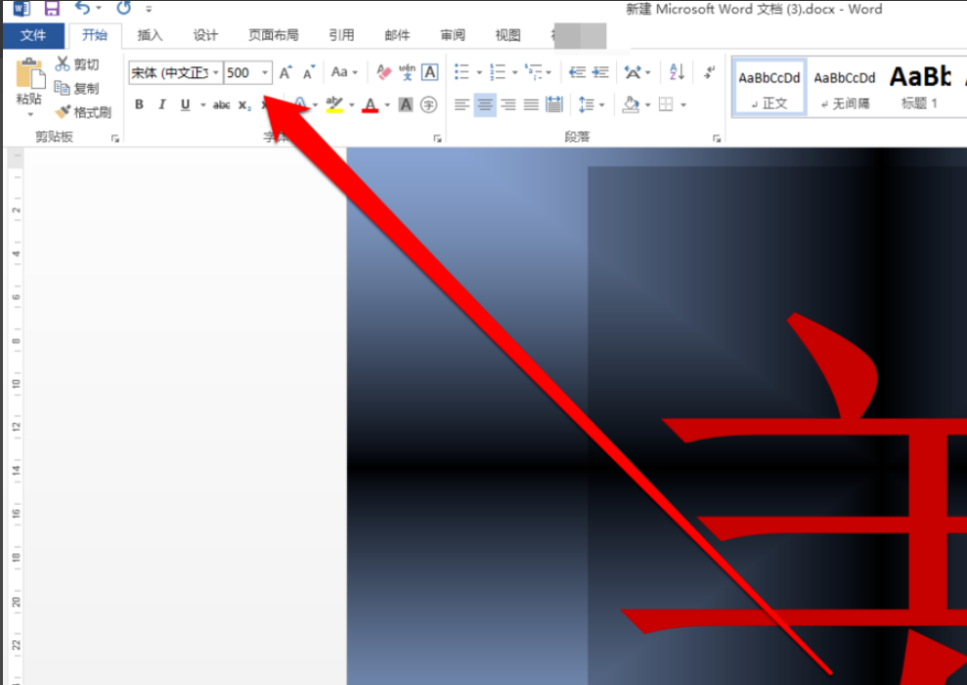Expand the font size dropdown arrow
This screenshot has width=967, height=685.
click(x=265, y=72)
